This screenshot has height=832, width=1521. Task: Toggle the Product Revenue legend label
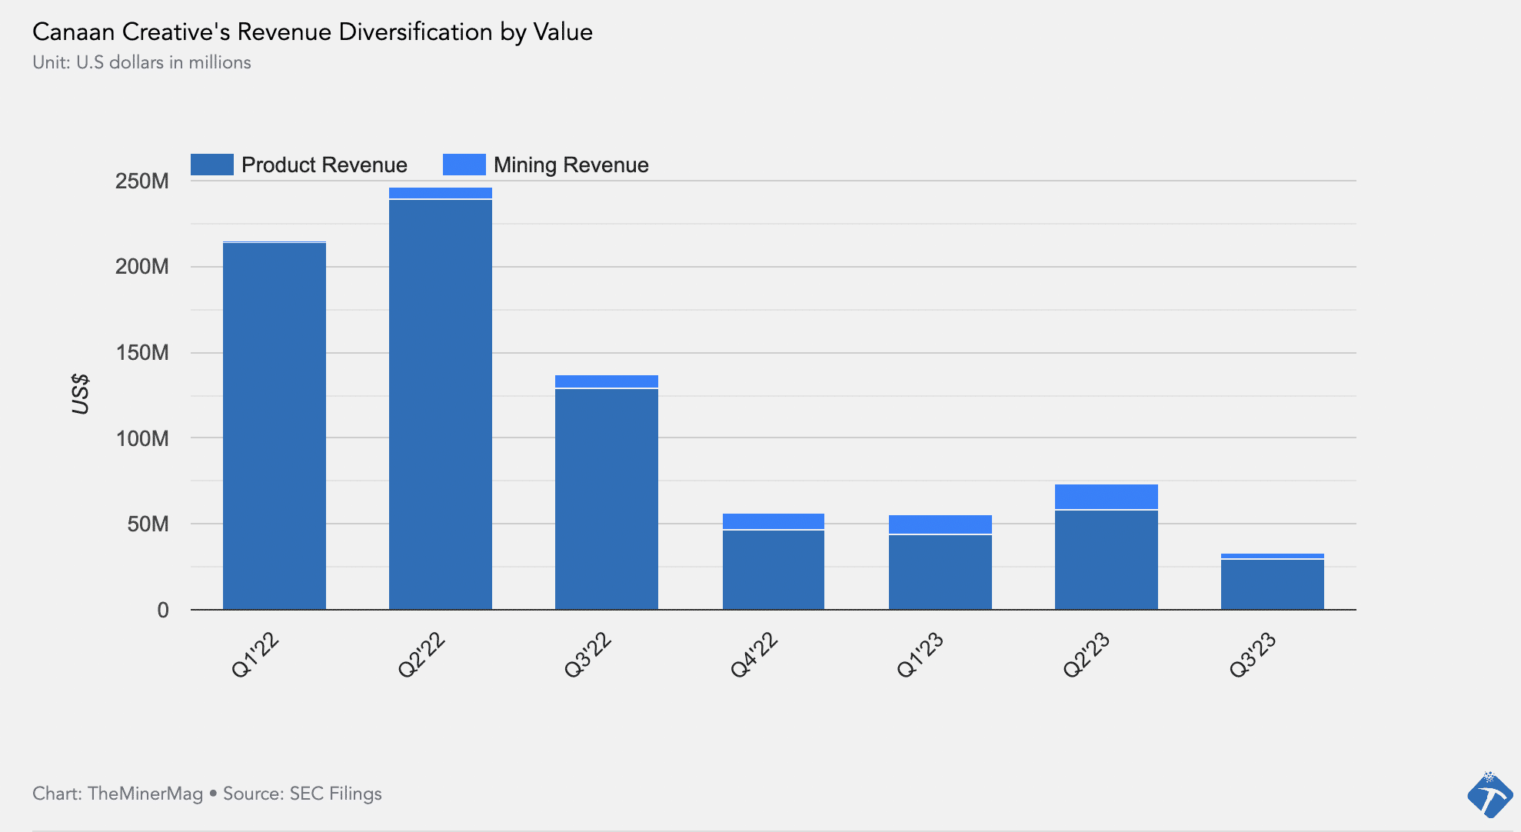(324, 165)
